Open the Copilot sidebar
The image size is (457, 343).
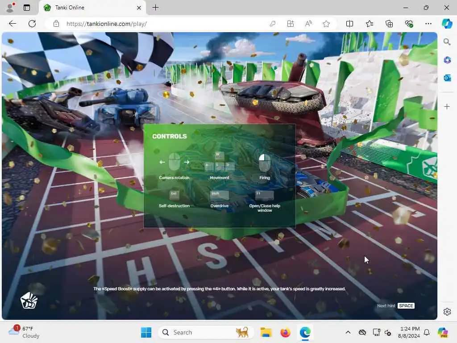click(x=447, y=24)
